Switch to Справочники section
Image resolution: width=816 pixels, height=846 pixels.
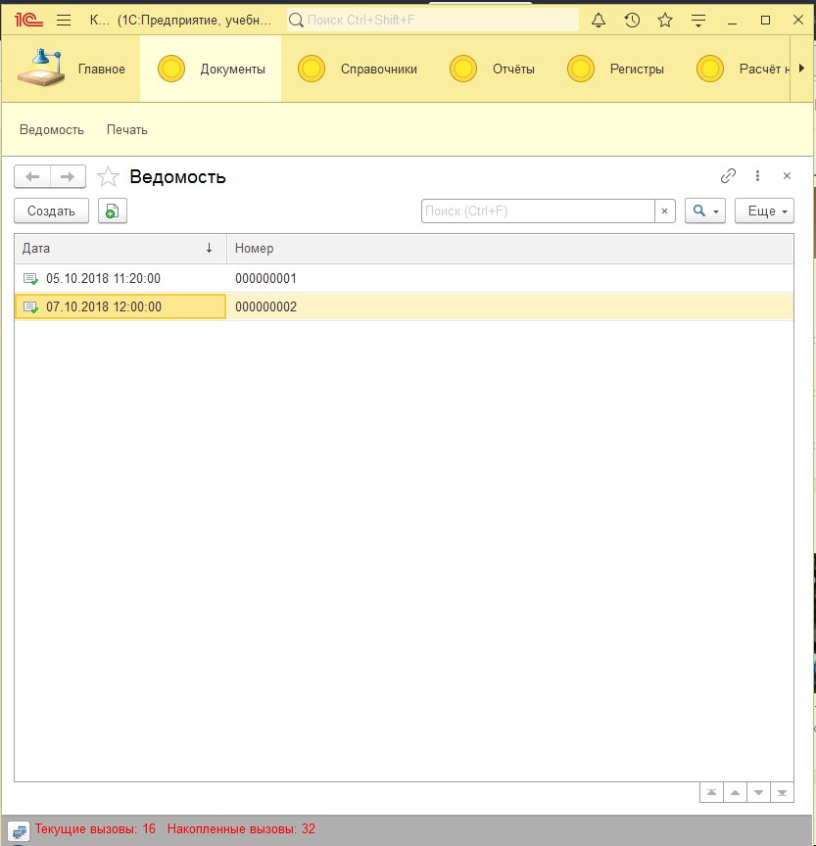coord(358,69)
